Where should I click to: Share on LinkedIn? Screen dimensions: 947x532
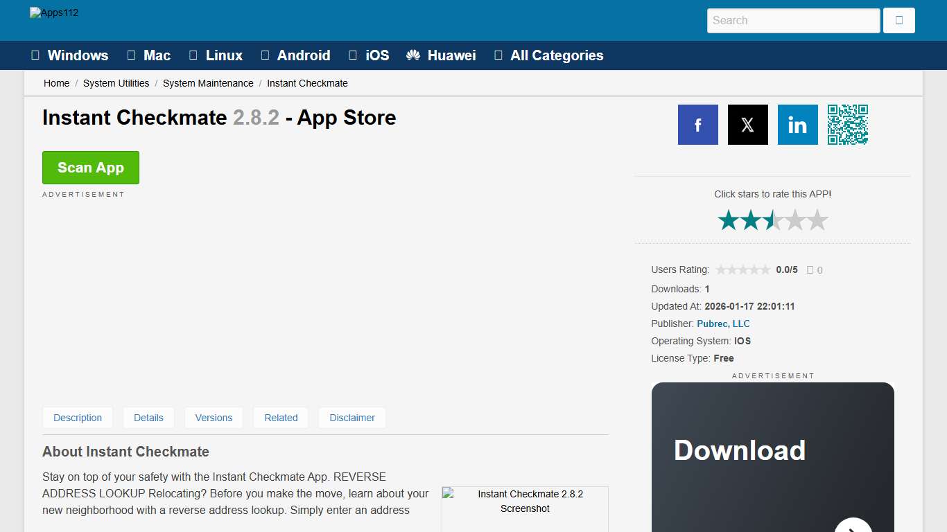[x=797, y=125]
